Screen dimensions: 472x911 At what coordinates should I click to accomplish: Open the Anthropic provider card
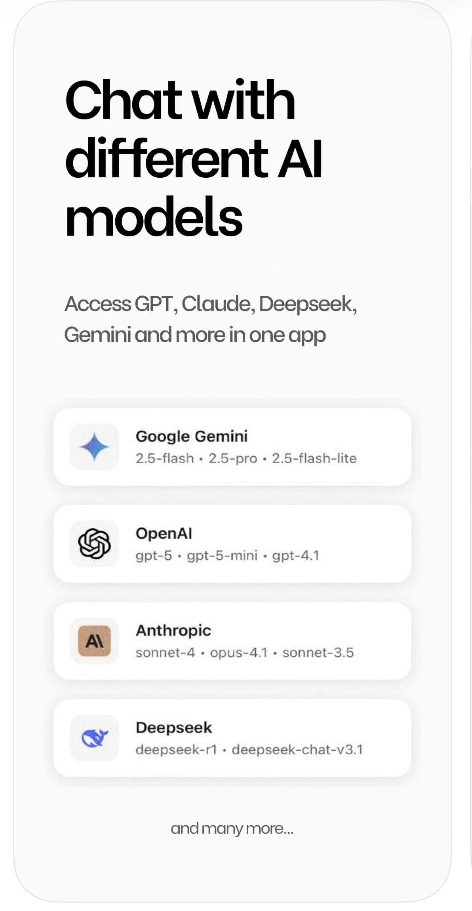pyautogui.click(x=232, y=641)
